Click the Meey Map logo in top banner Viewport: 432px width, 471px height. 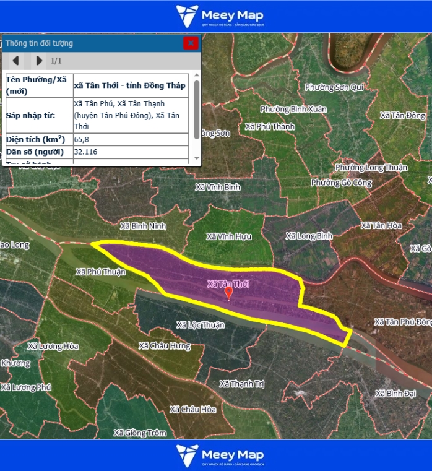[220, 17]
